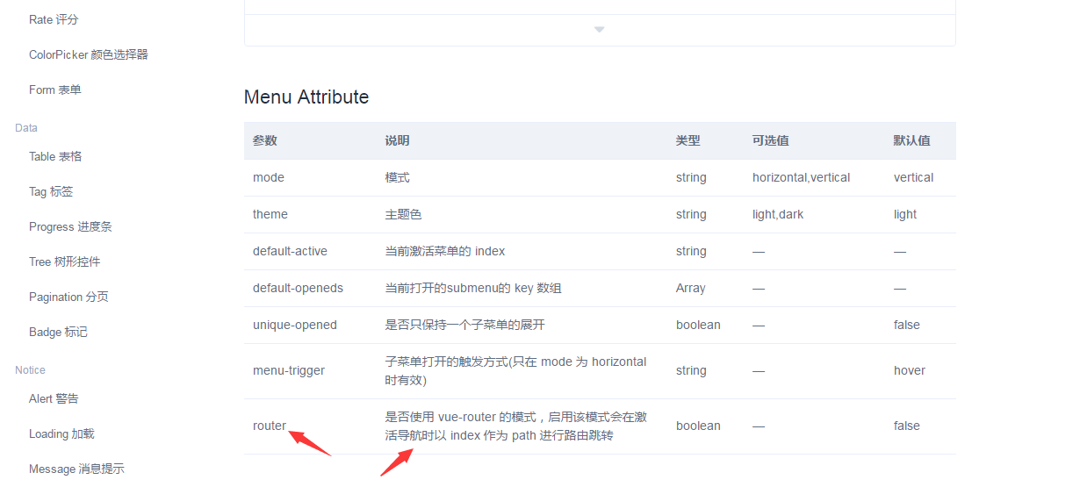Click the Menu Attribute heading

click(x=306, y=97)
